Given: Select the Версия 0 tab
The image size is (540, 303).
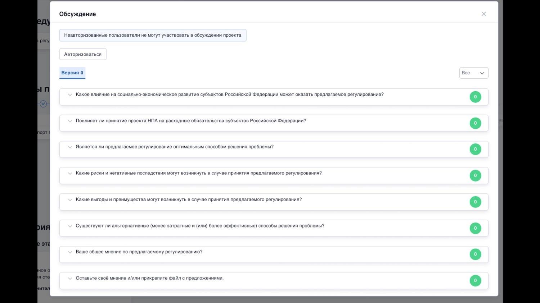Looking at the screenshot, I should [x=72, y=73].
